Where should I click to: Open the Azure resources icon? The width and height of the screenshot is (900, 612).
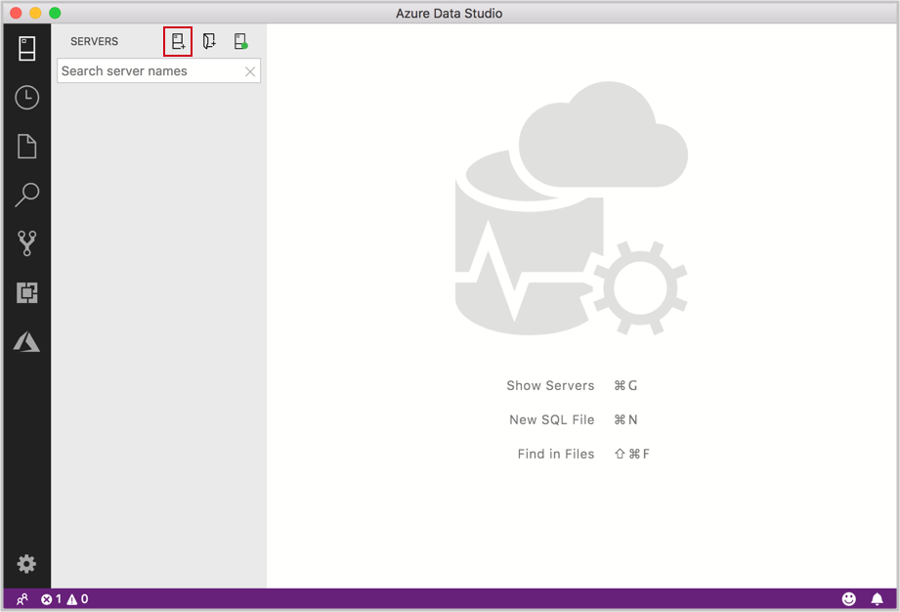[27, 341]
